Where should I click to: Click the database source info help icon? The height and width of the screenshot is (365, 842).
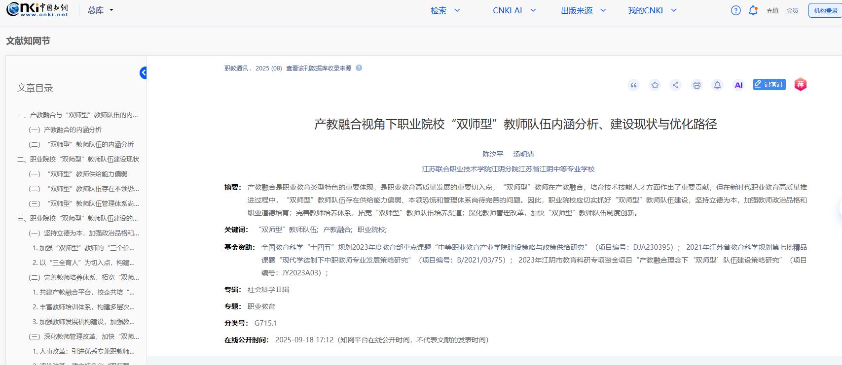[x=359, y=68]
